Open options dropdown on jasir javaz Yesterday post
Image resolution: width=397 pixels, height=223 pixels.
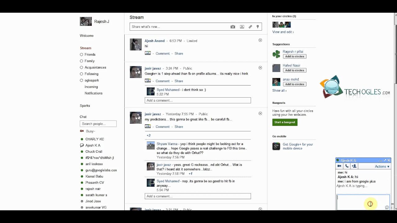coord(260,113)
